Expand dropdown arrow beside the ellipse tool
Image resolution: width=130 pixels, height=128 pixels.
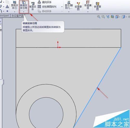click(4, 7)
